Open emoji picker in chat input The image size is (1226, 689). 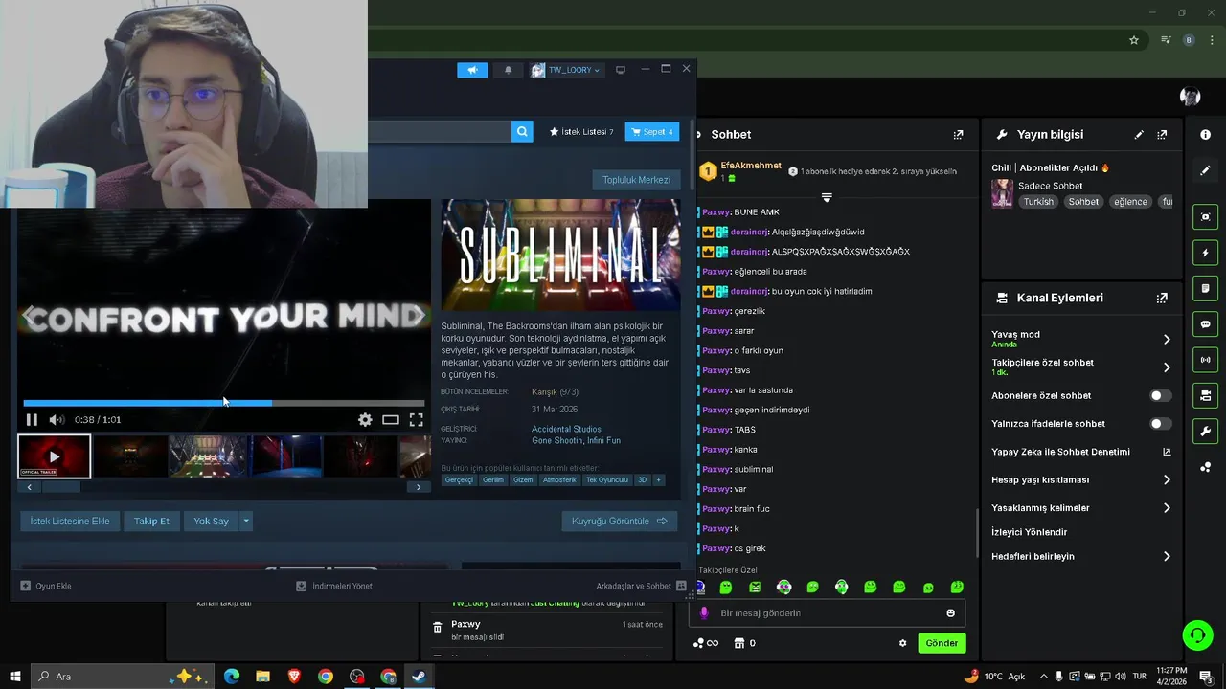point(950,613)
